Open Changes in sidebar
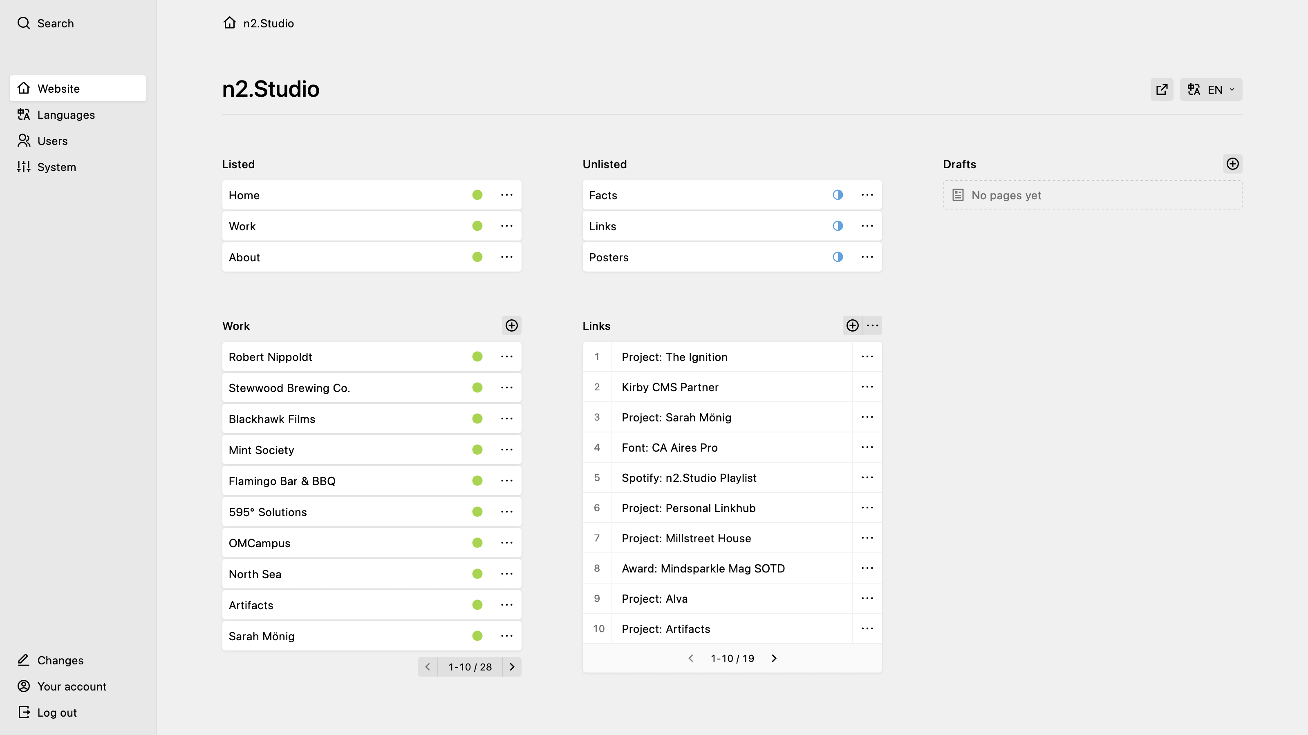Screen dimensions: 1308x735 click(78, 660)
